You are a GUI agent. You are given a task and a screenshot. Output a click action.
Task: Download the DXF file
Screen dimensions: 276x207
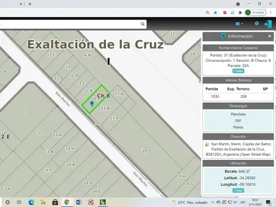(x=238, y=121)
